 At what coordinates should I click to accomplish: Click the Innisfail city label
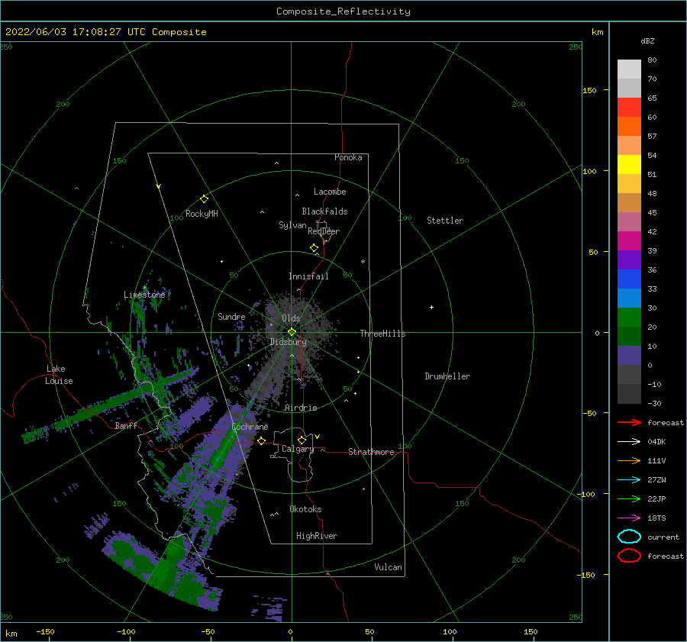308,276
